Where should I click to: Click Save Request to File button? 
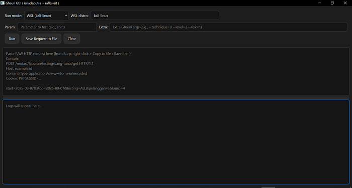click(x=41, y=39)
